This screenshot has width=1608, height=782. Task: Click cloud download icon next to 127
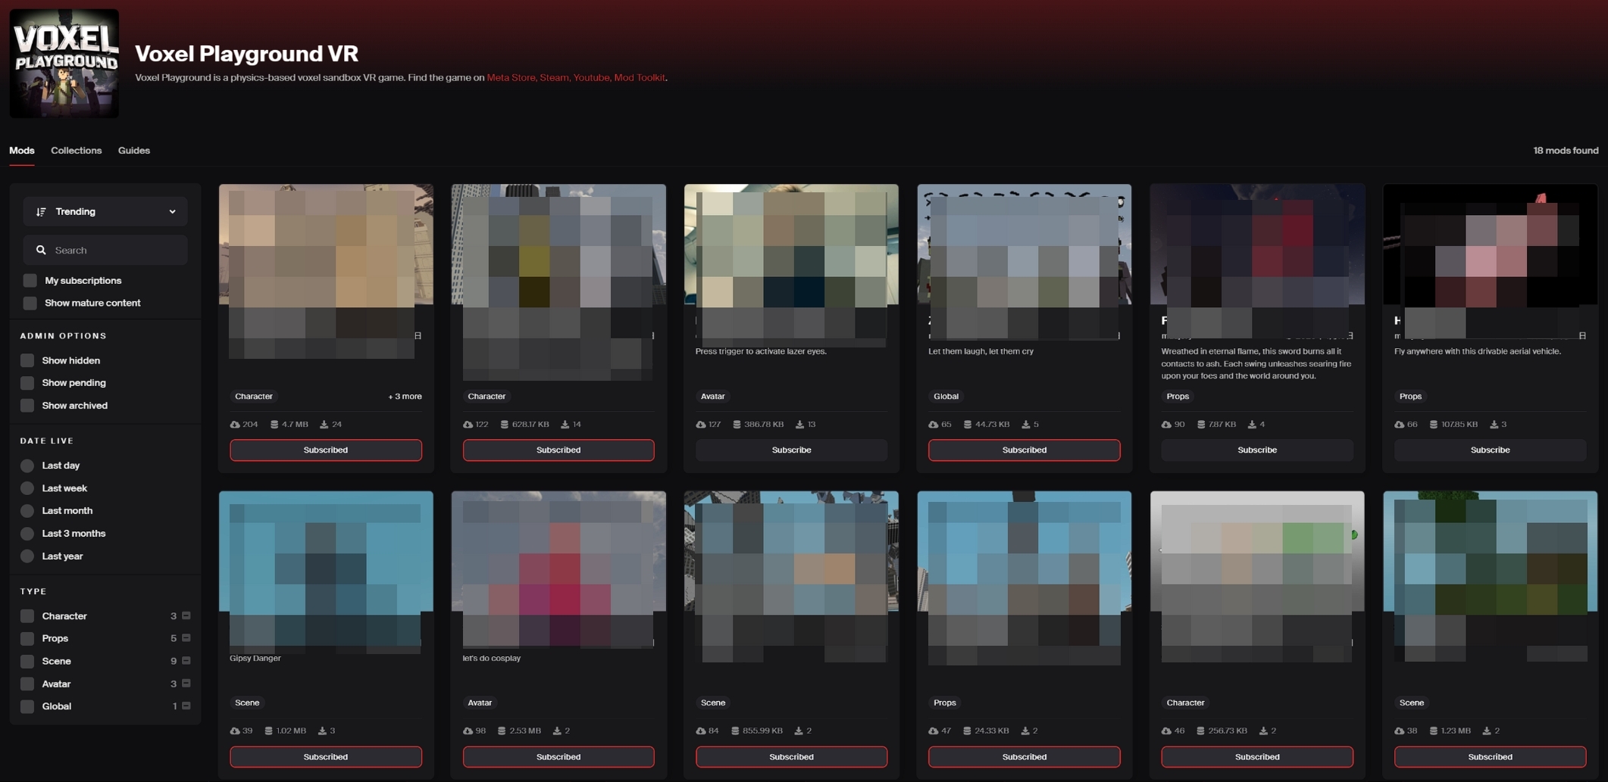point(701,425)
